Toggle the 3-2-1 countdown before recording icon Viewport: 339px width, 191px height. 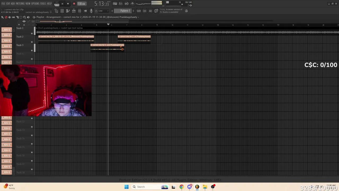[x=121, y=4]
